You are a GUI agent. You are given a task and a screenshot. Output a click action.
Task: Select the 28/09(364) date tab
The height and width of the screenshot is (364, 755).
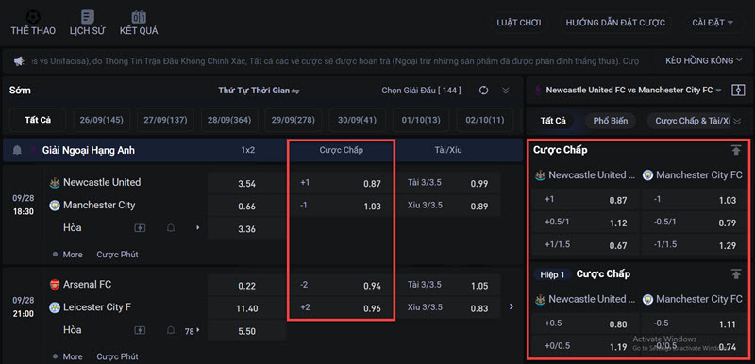pyautogui.click(x=229, y=120)
